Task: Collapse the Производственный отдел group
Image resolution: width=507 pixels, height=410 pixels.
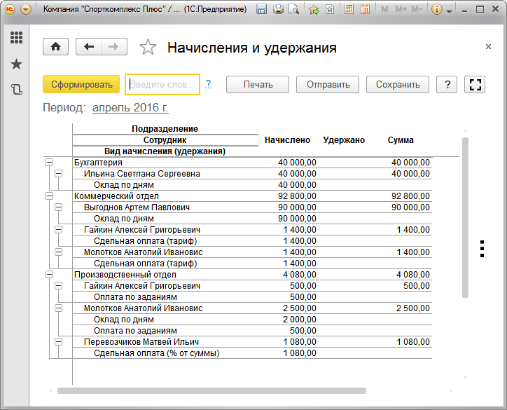Action: 49,275
